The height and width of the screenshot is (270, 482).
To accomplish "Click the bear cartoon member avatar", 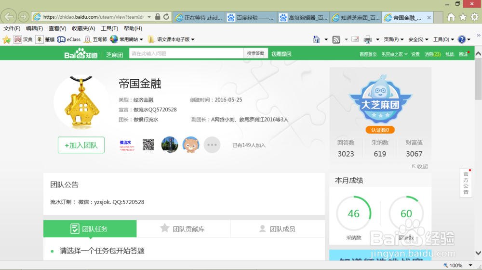I will coord(190,145).
